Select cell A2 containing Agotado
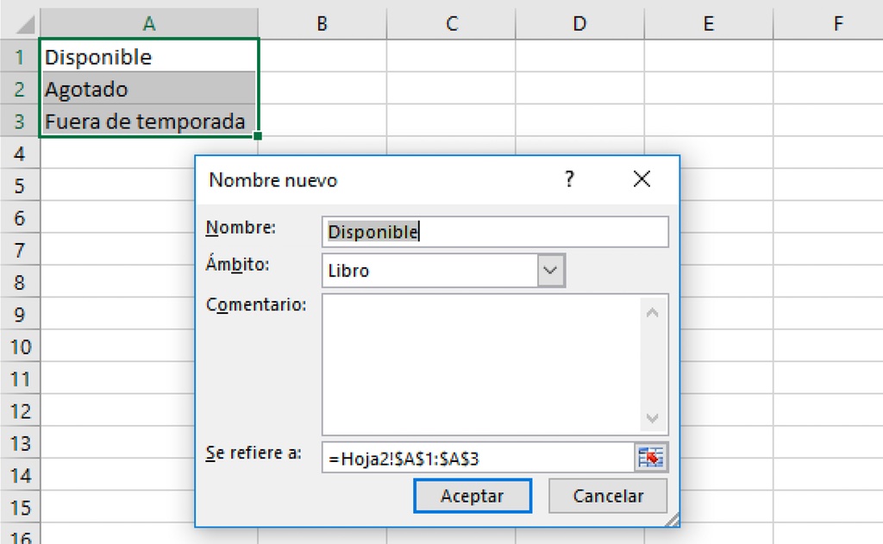 coord(148,90)
